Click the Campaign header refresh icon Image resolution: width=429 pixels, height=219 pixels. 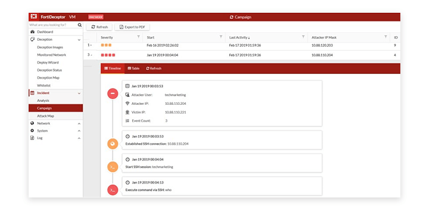(x=231, y=17)
